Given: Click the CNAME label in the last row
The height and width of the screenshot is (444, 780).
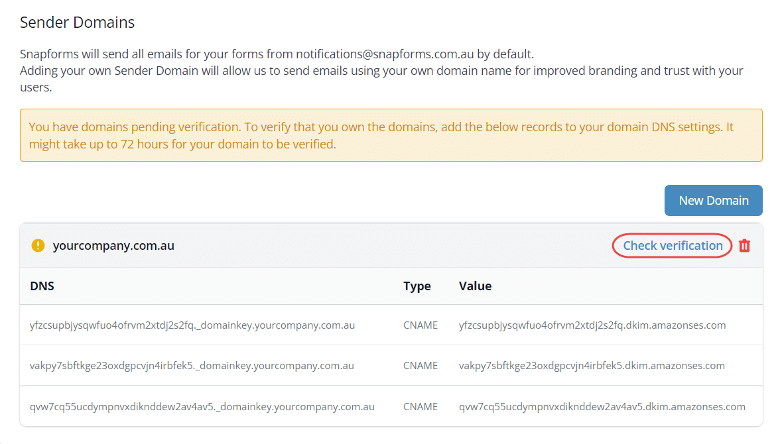Looking at the screenshot, I should (420, 406).
